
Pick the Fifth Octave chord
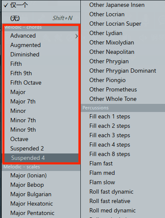pyautogui.click(x=41, y=83)
